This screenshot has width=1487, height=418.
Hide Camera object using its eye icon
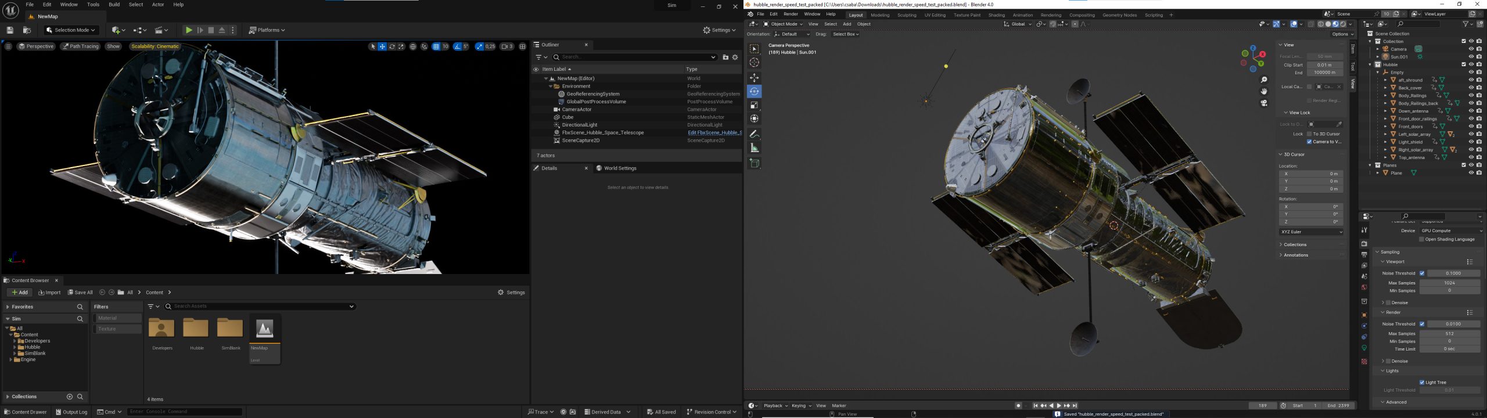click(x=1471, y=49)
